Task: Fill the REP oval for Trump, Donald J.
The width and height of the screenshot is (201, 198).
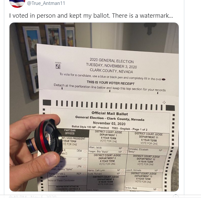Action: click(85, 174)
